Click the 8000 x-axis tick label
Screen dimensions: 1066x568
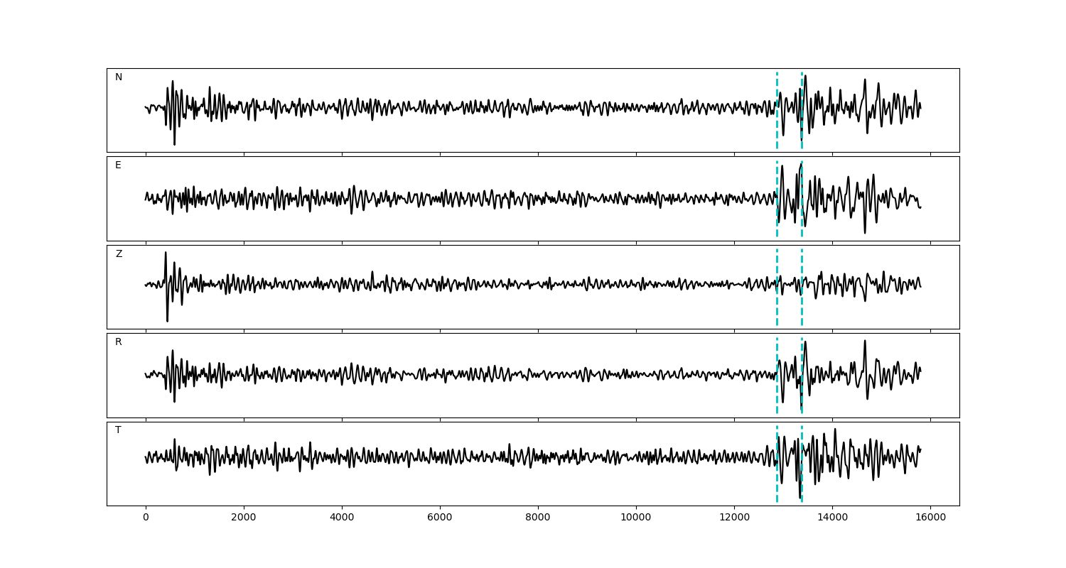pyautogui.click(x=538, y=518)
